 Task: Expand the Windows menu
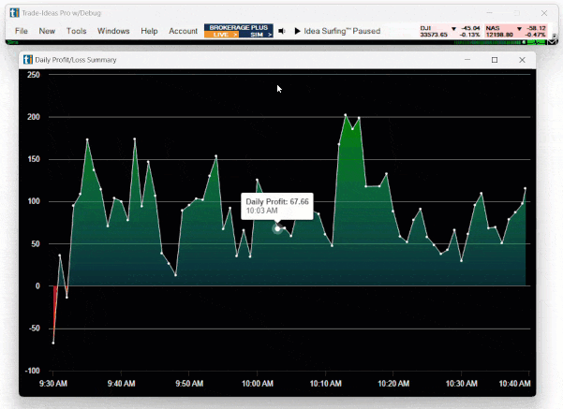[113, 31]
